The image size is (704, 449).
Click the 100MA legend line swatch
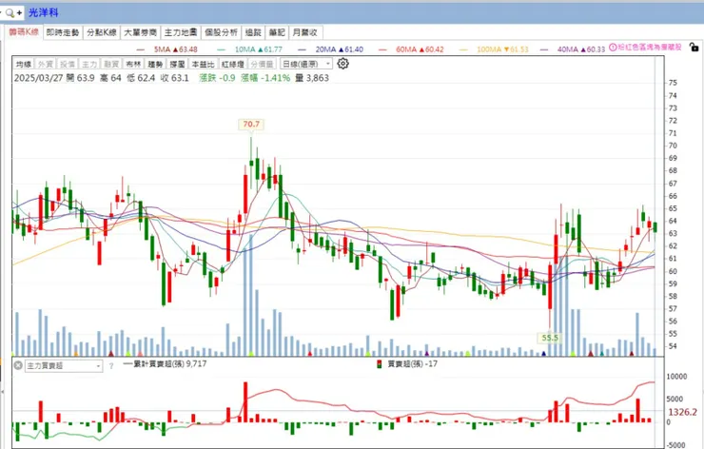(463, 49)
